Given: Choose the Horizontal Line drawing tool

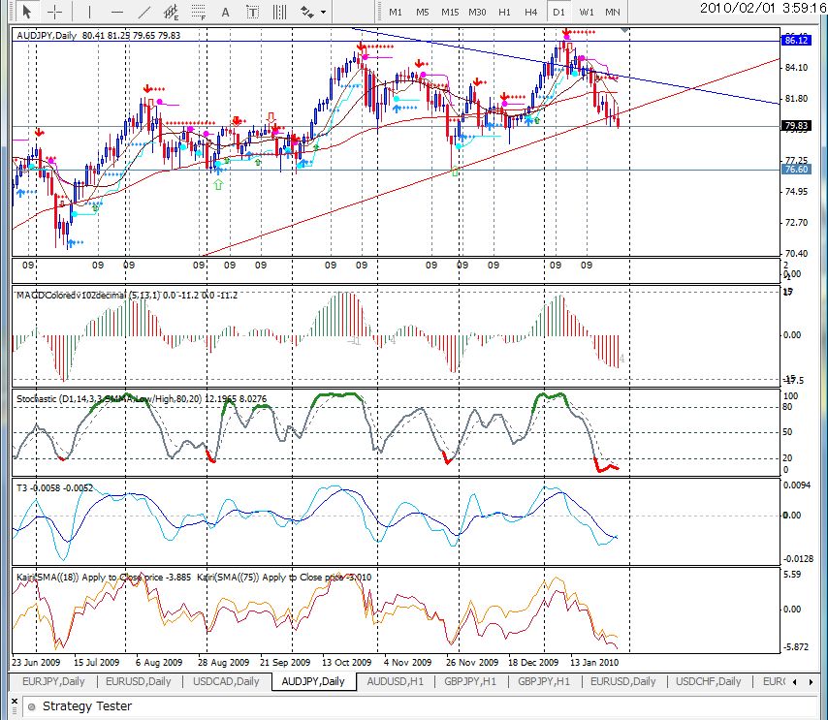Looking at the screenshot, I should coord(117,11).
